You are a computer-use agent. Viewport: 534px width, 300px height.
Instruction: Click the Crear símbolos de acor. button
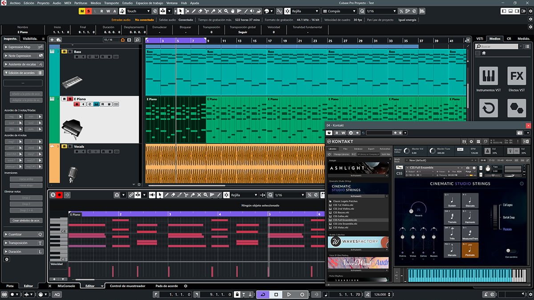coord(25,220)
